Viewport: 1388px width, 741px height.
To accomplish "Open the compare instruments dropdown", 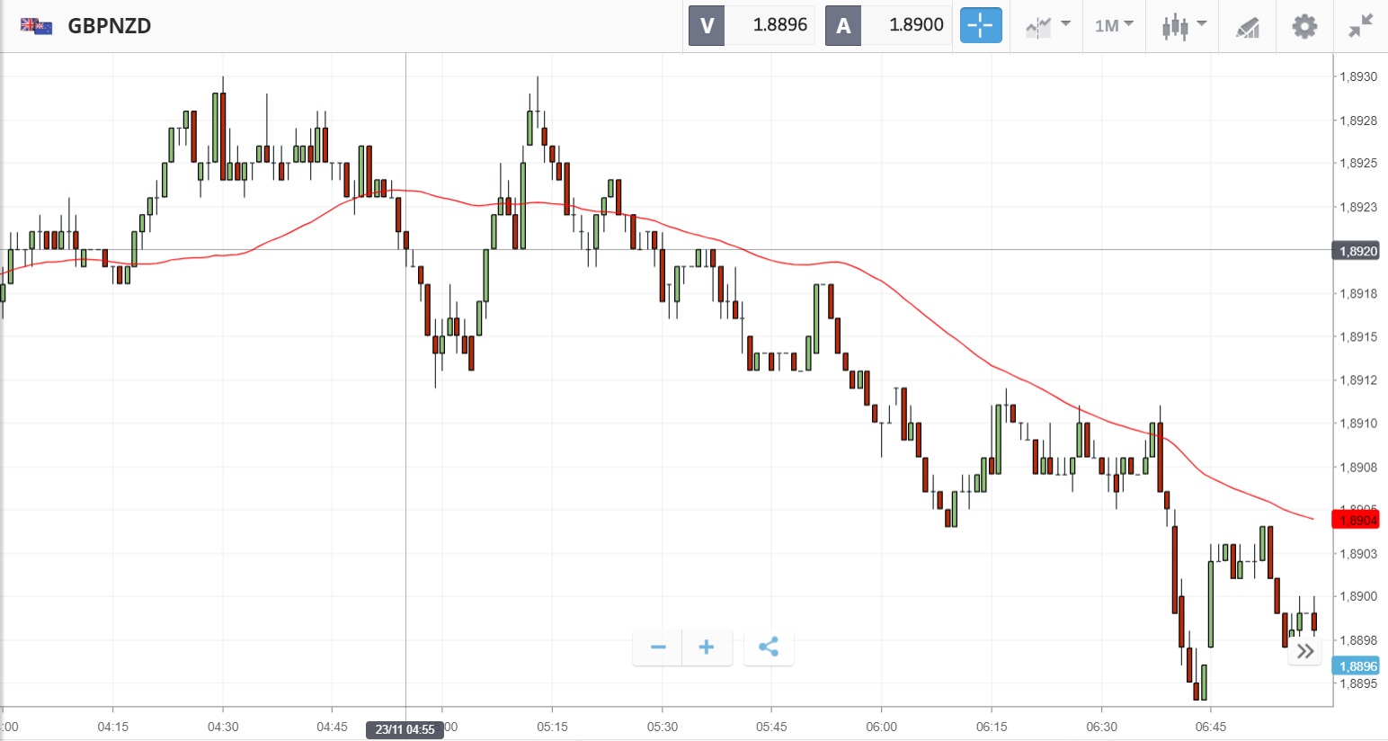I will pos(1047,25).
